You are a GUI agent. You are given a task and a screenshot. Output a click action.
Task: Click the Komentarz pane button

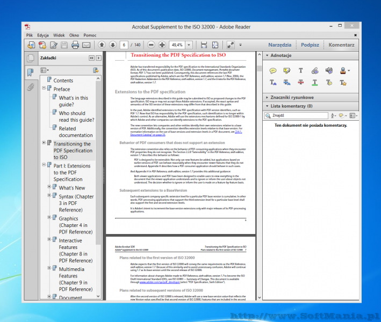tap(341, 45)
